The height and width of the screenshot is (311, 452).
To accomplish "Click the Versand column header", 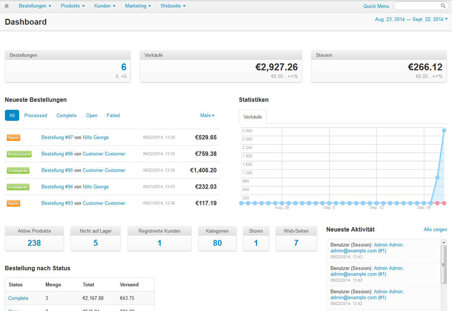I will coord(129,285).
